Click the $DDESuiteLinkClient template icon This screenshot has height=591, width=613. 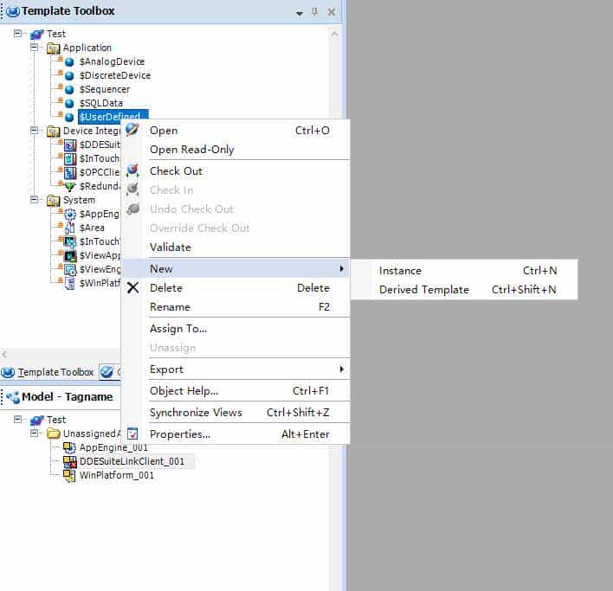[70, 145]
